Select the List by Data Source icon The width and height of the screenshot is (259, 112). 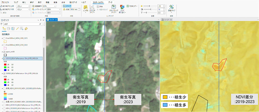tap(9, 29)
